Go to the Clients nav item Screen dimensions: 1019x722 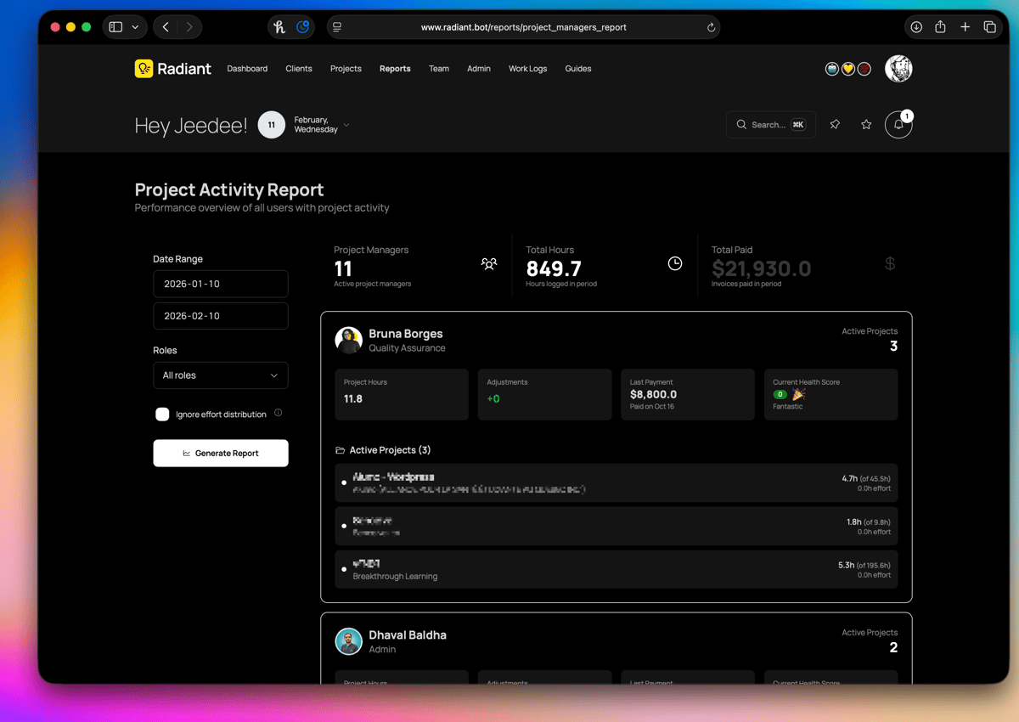[299, 69]
